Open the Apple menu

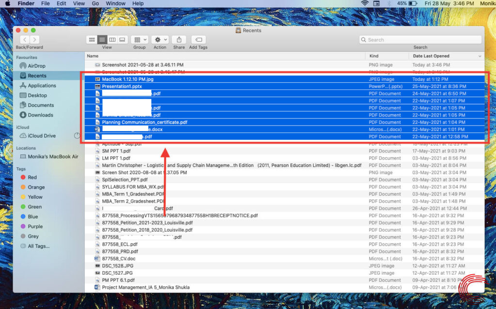(8, 3)
